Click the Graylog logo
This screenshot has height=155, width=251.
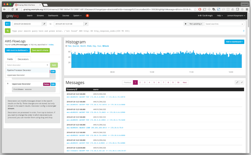[12, 16]
